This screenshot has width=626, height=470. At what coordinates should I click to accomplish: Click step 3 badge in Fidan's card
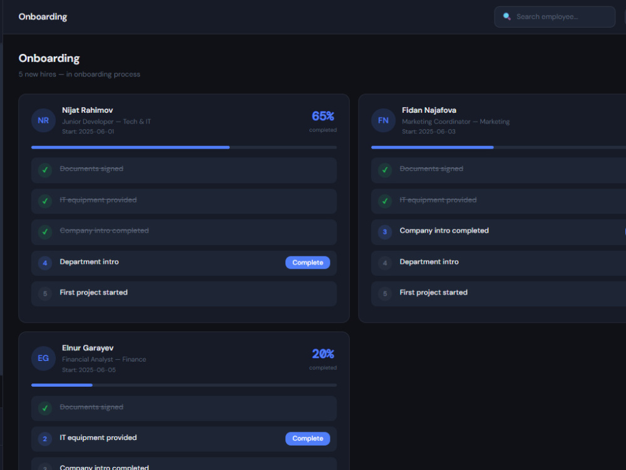click(385, 232)
